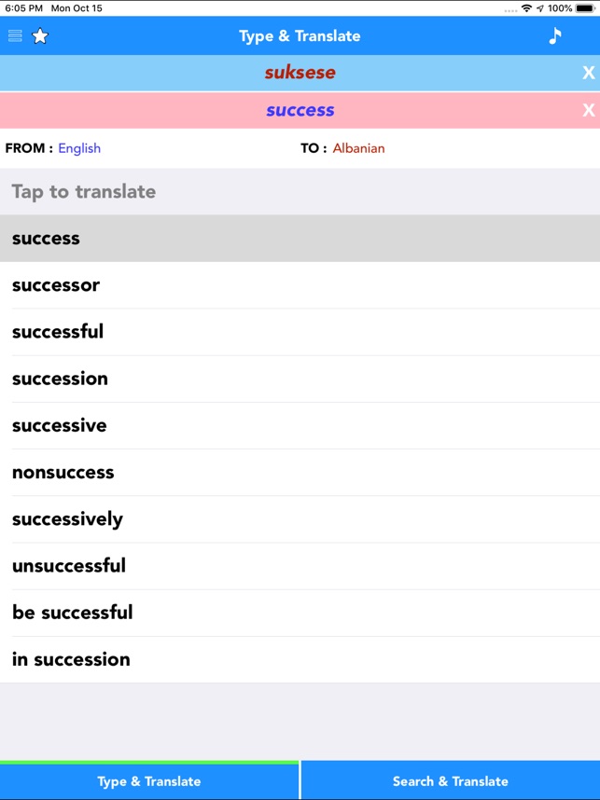Choose 'nonsuccess' from suggestions
Viewport: 600px width, 800px height.
[x=300, y=473]
